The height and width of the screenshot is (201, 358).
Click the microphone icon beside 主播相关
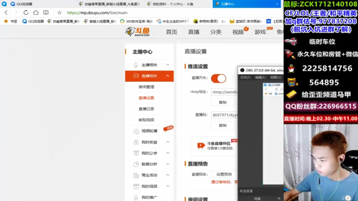click(x=136, y=65)
